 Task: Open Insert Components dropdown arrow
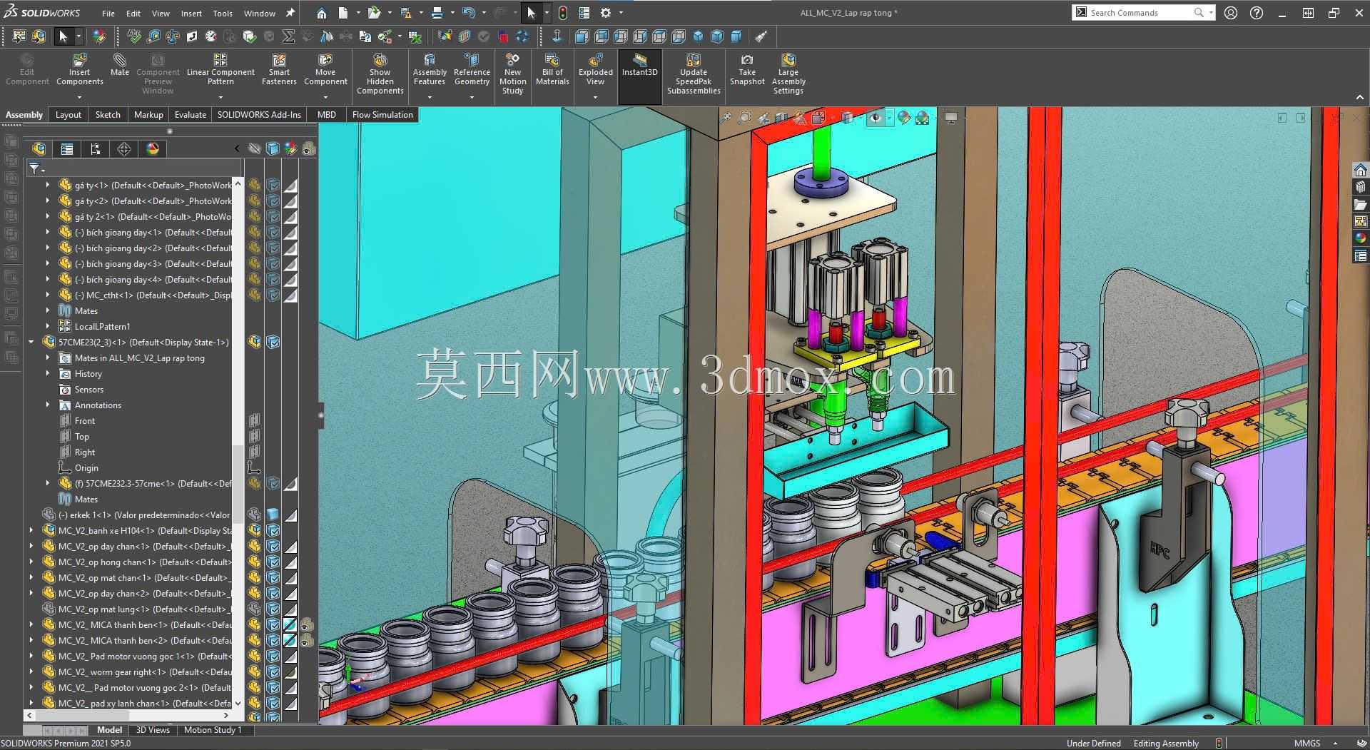point(79,97)
